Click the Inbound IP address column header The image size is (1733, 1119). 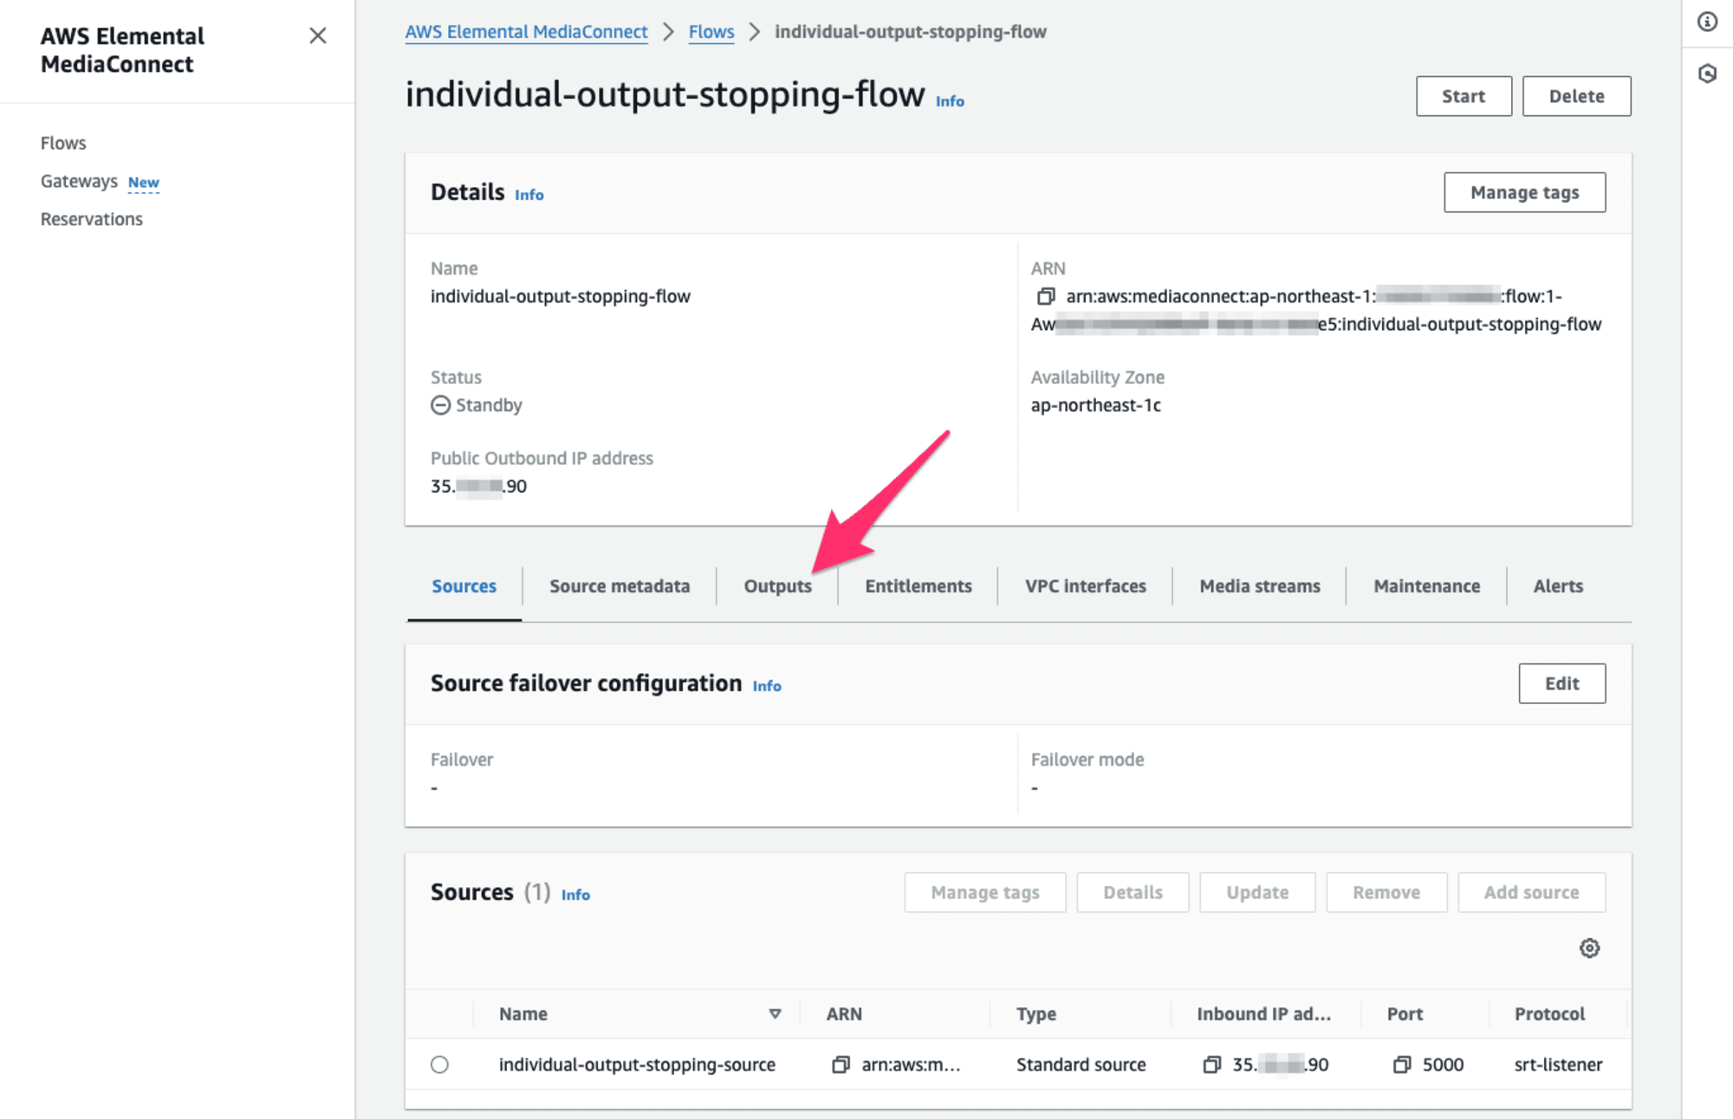[1263, 1014]
